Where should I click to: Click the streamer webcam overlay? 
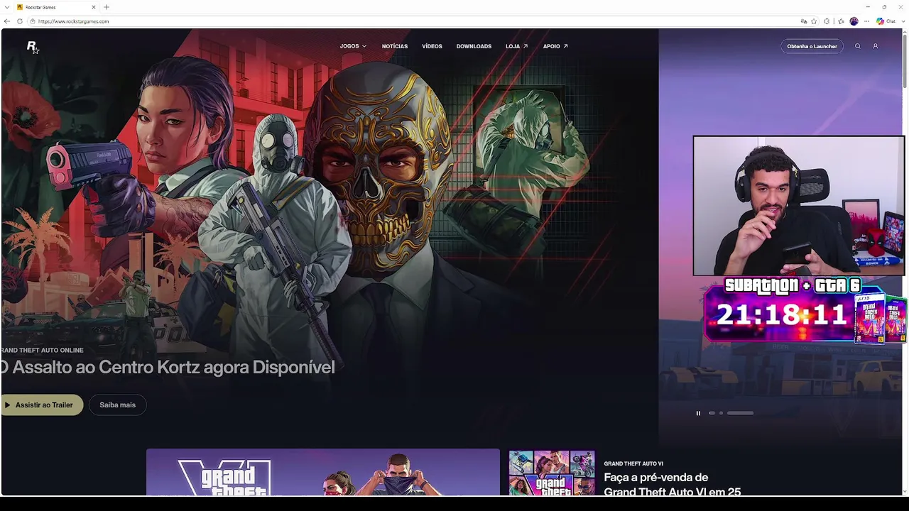click(x=799, y=205)
